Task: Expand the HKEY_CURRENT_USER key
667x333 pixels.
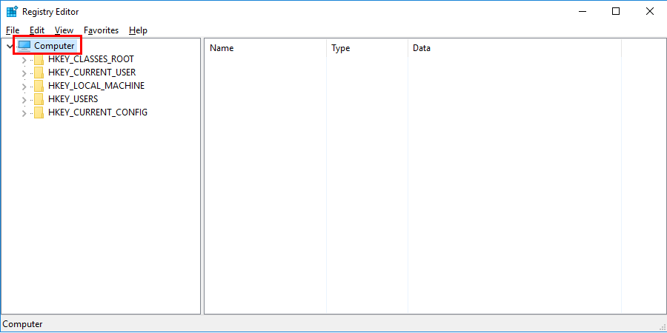Action: (24, 73)
